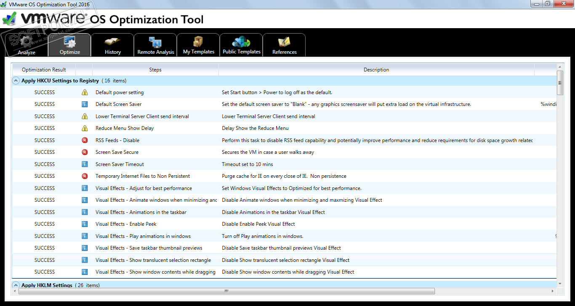Click 'Visual Effects - Animations in the taskbar' step
This screenshot has width=575, height=306.
click(x=141, y=212)
